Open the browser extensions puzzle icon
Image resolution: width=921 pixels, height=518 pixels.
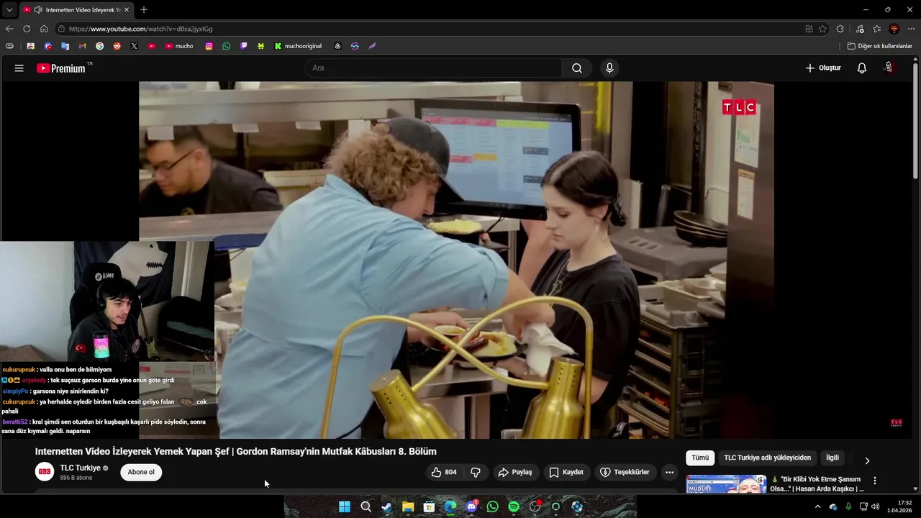840,29
